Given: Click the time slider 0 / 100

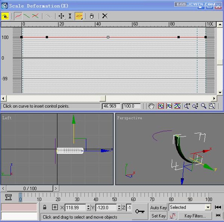Looking at the screenshot, I should (30, 188).
